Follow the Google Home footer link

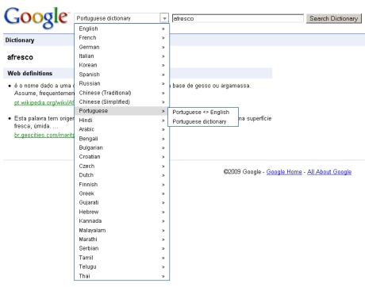point(284,172)
